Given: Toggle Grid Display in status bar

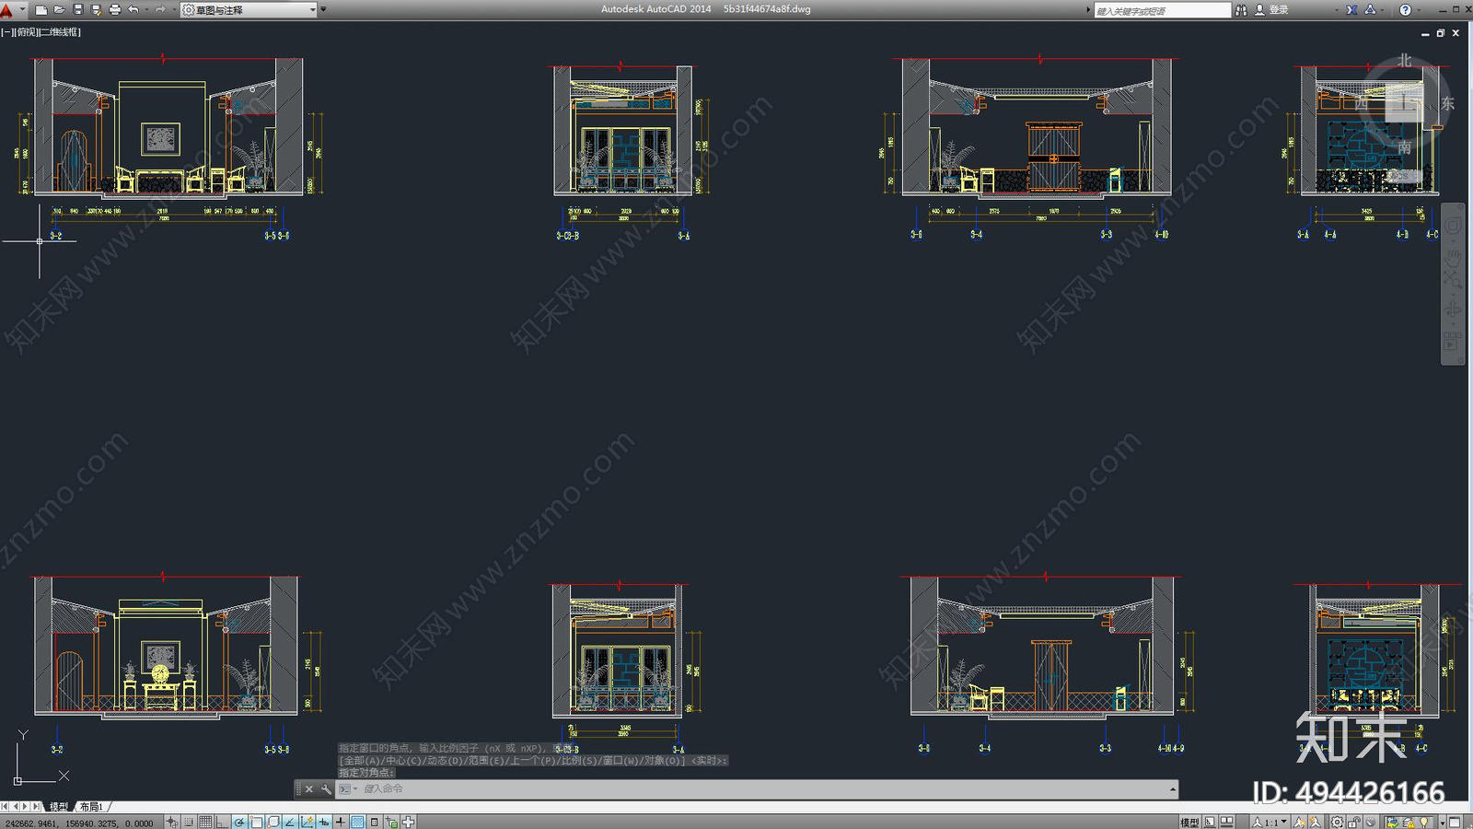Looking at the screenshot, I should pyautogui.click(x=205, y=822).
